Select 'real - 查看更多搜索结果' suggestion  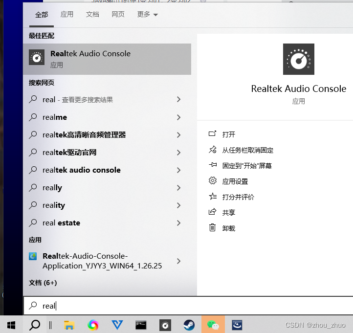(78, 100)
